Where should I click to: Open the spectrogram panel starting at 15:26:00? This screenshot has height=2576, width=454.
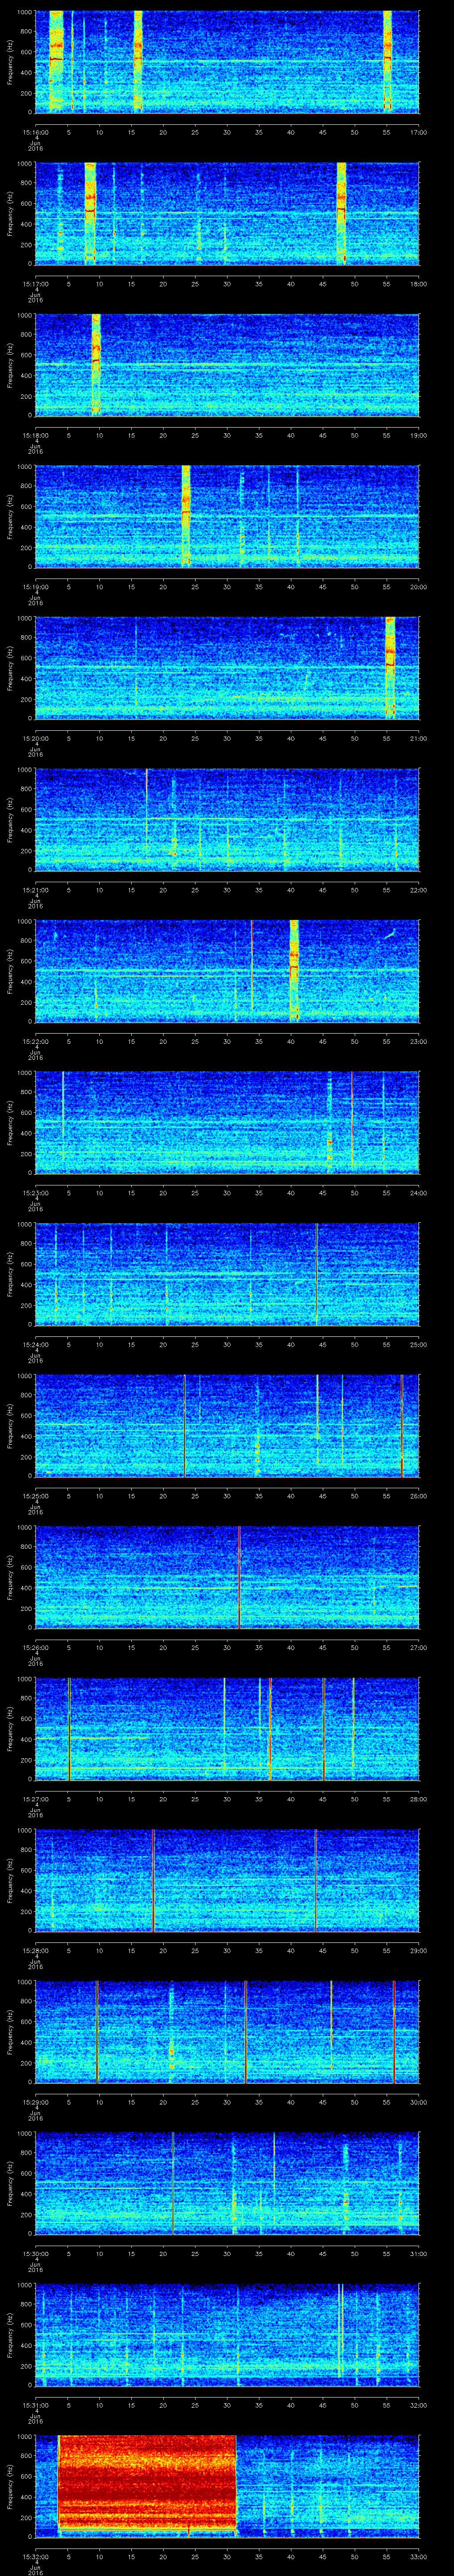[x=227, y=1577]
